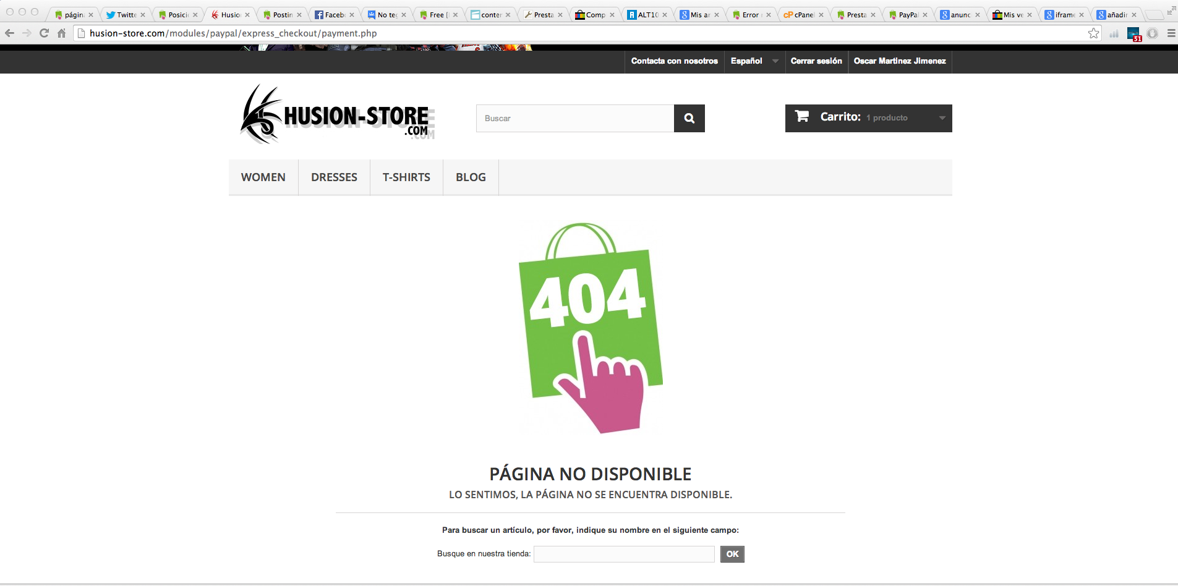The height and width of the screenshot is (586, 1178).
Task: Switch to the iframe tab
Action: pyautogui.click(x=1064, y=15)
